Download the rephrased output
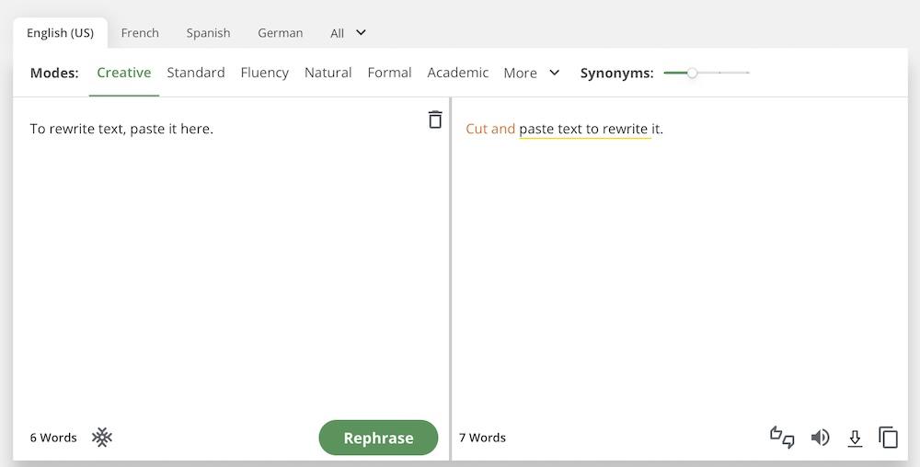This screenshot has width=920, height=467. click(855, 438)
